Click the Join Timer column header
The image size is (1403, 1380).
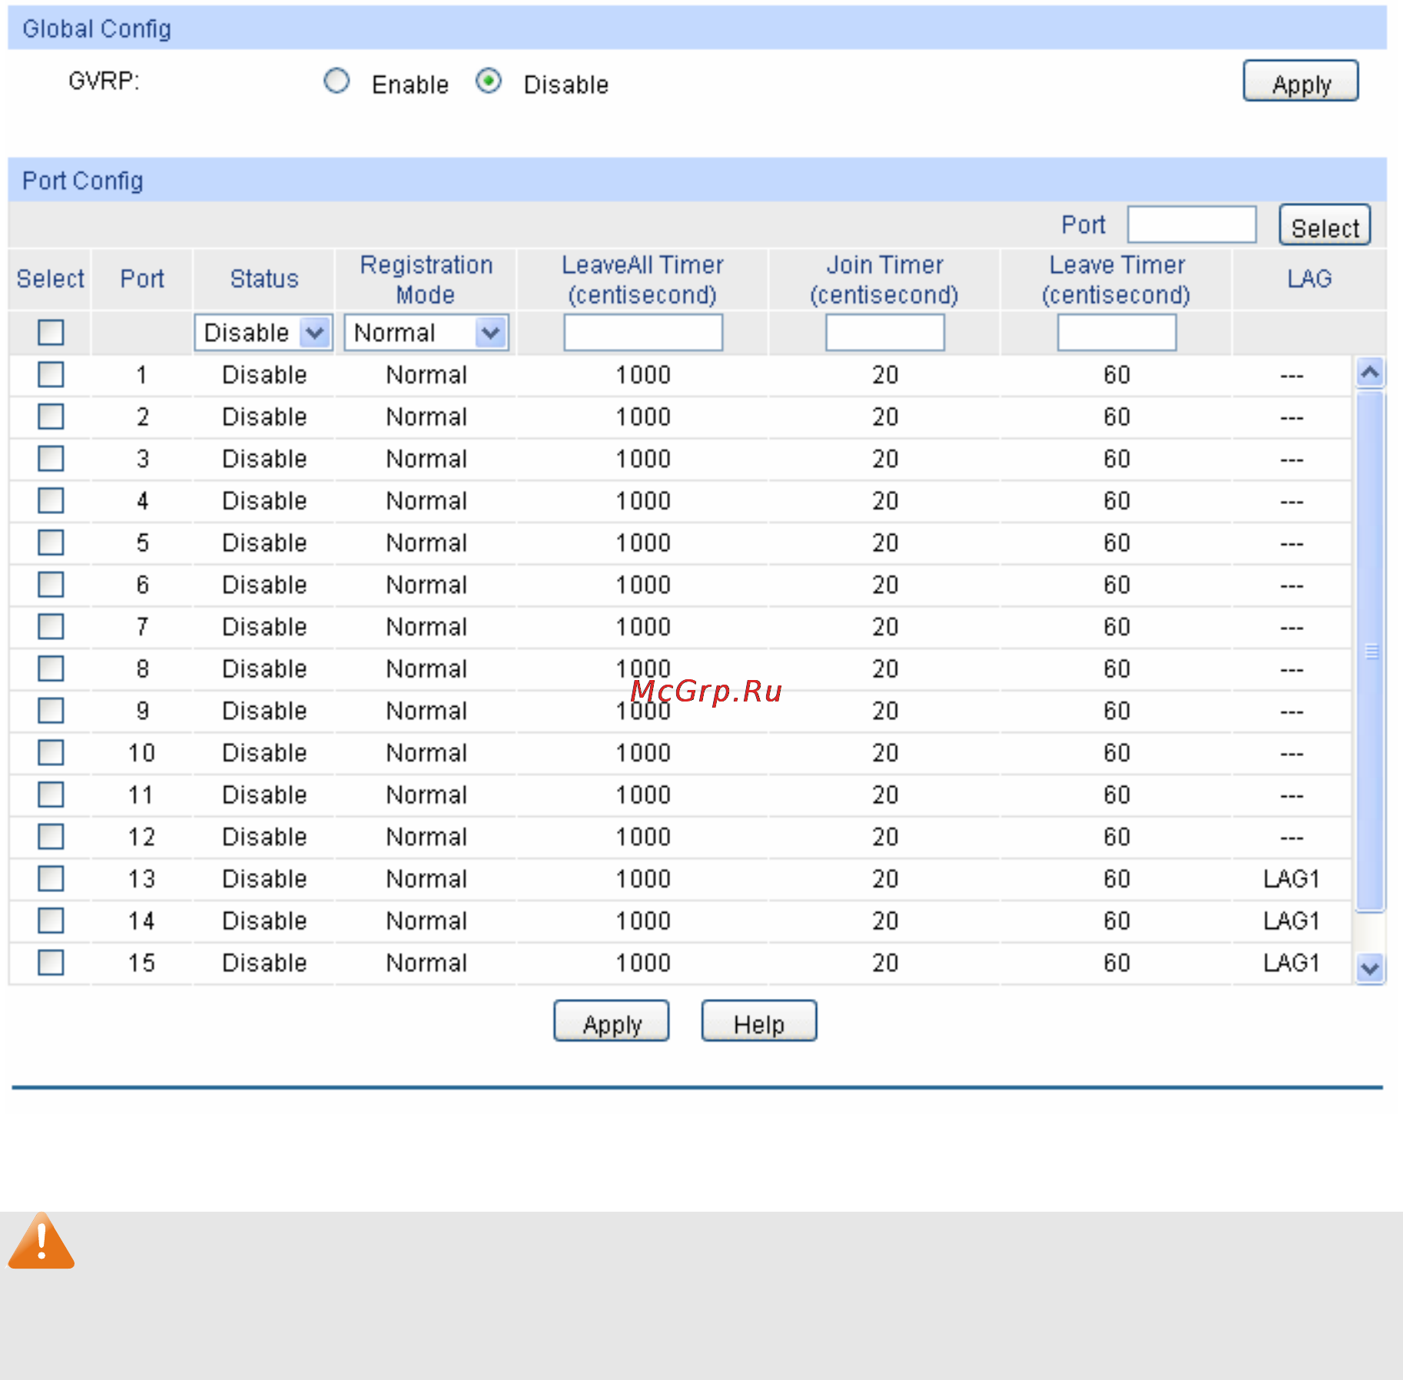885,279
